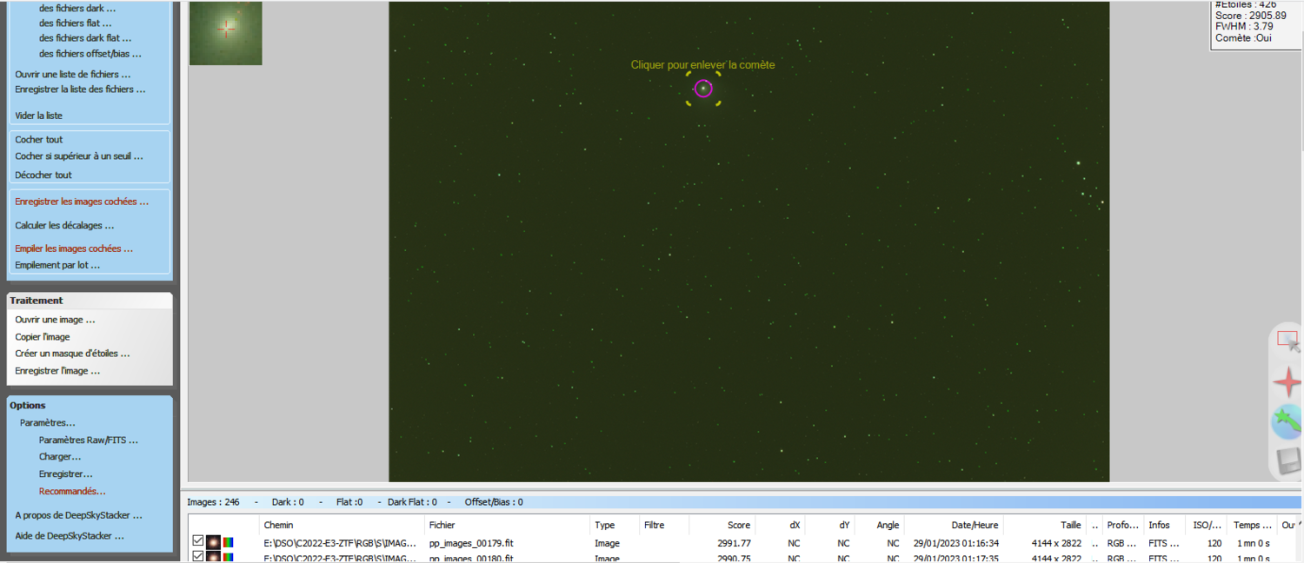The width and height of the screenshot is (1304, 563).
Task: Click 'Images : 246' in summary bar
Action: point(214,502)
